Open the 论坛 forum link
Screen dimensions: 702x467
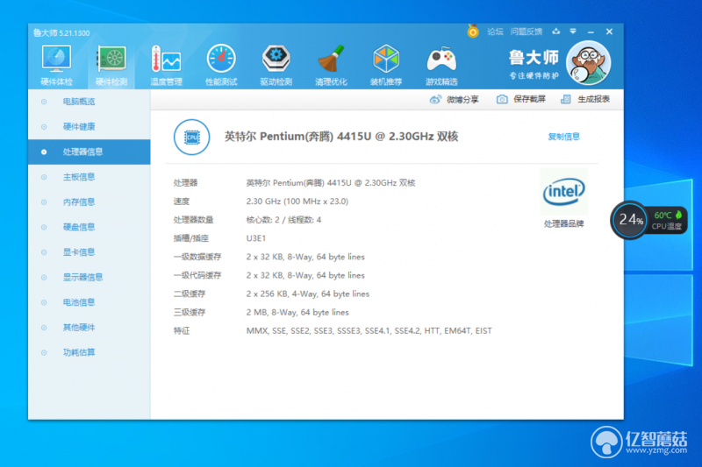(495, 32)
